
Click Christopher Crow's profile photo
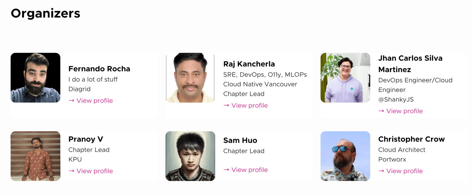(345, 156)
